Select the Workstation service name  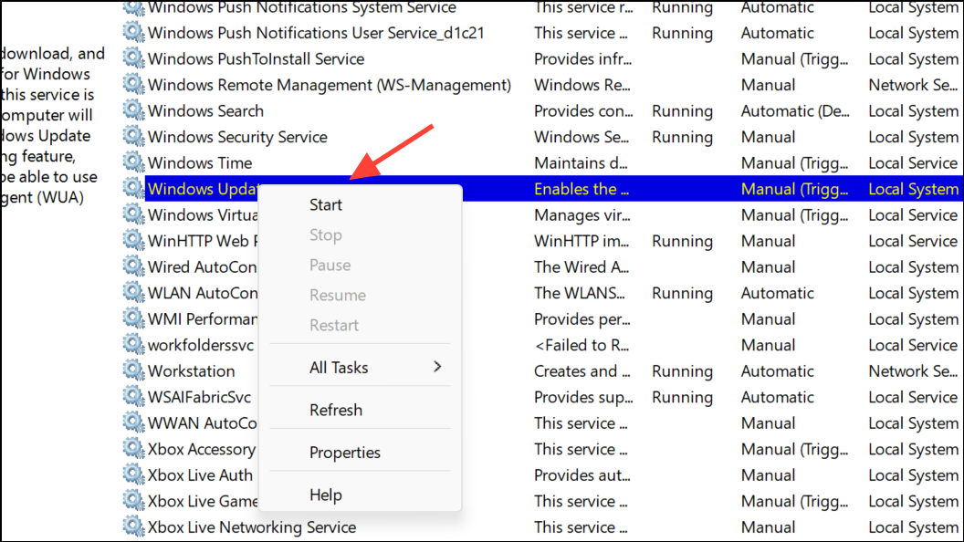point(191,371)
